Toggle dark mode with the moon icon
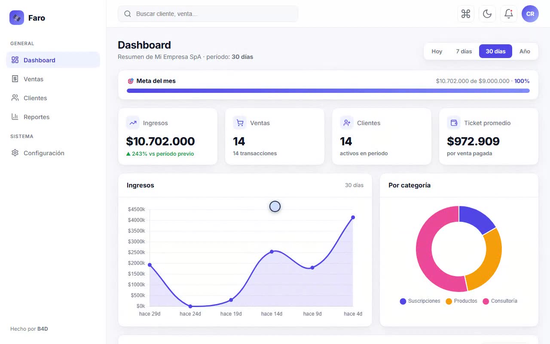550x344 pixels. tap(487, 14)
